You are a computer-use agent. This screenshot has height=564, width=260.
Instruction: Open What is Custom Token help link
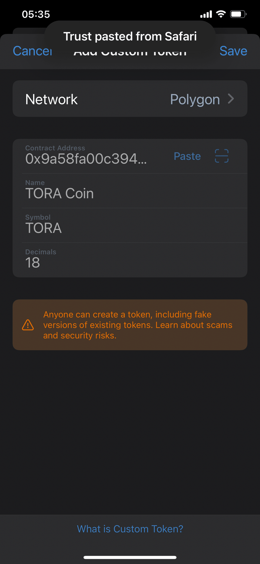click(x=130, y=529)
